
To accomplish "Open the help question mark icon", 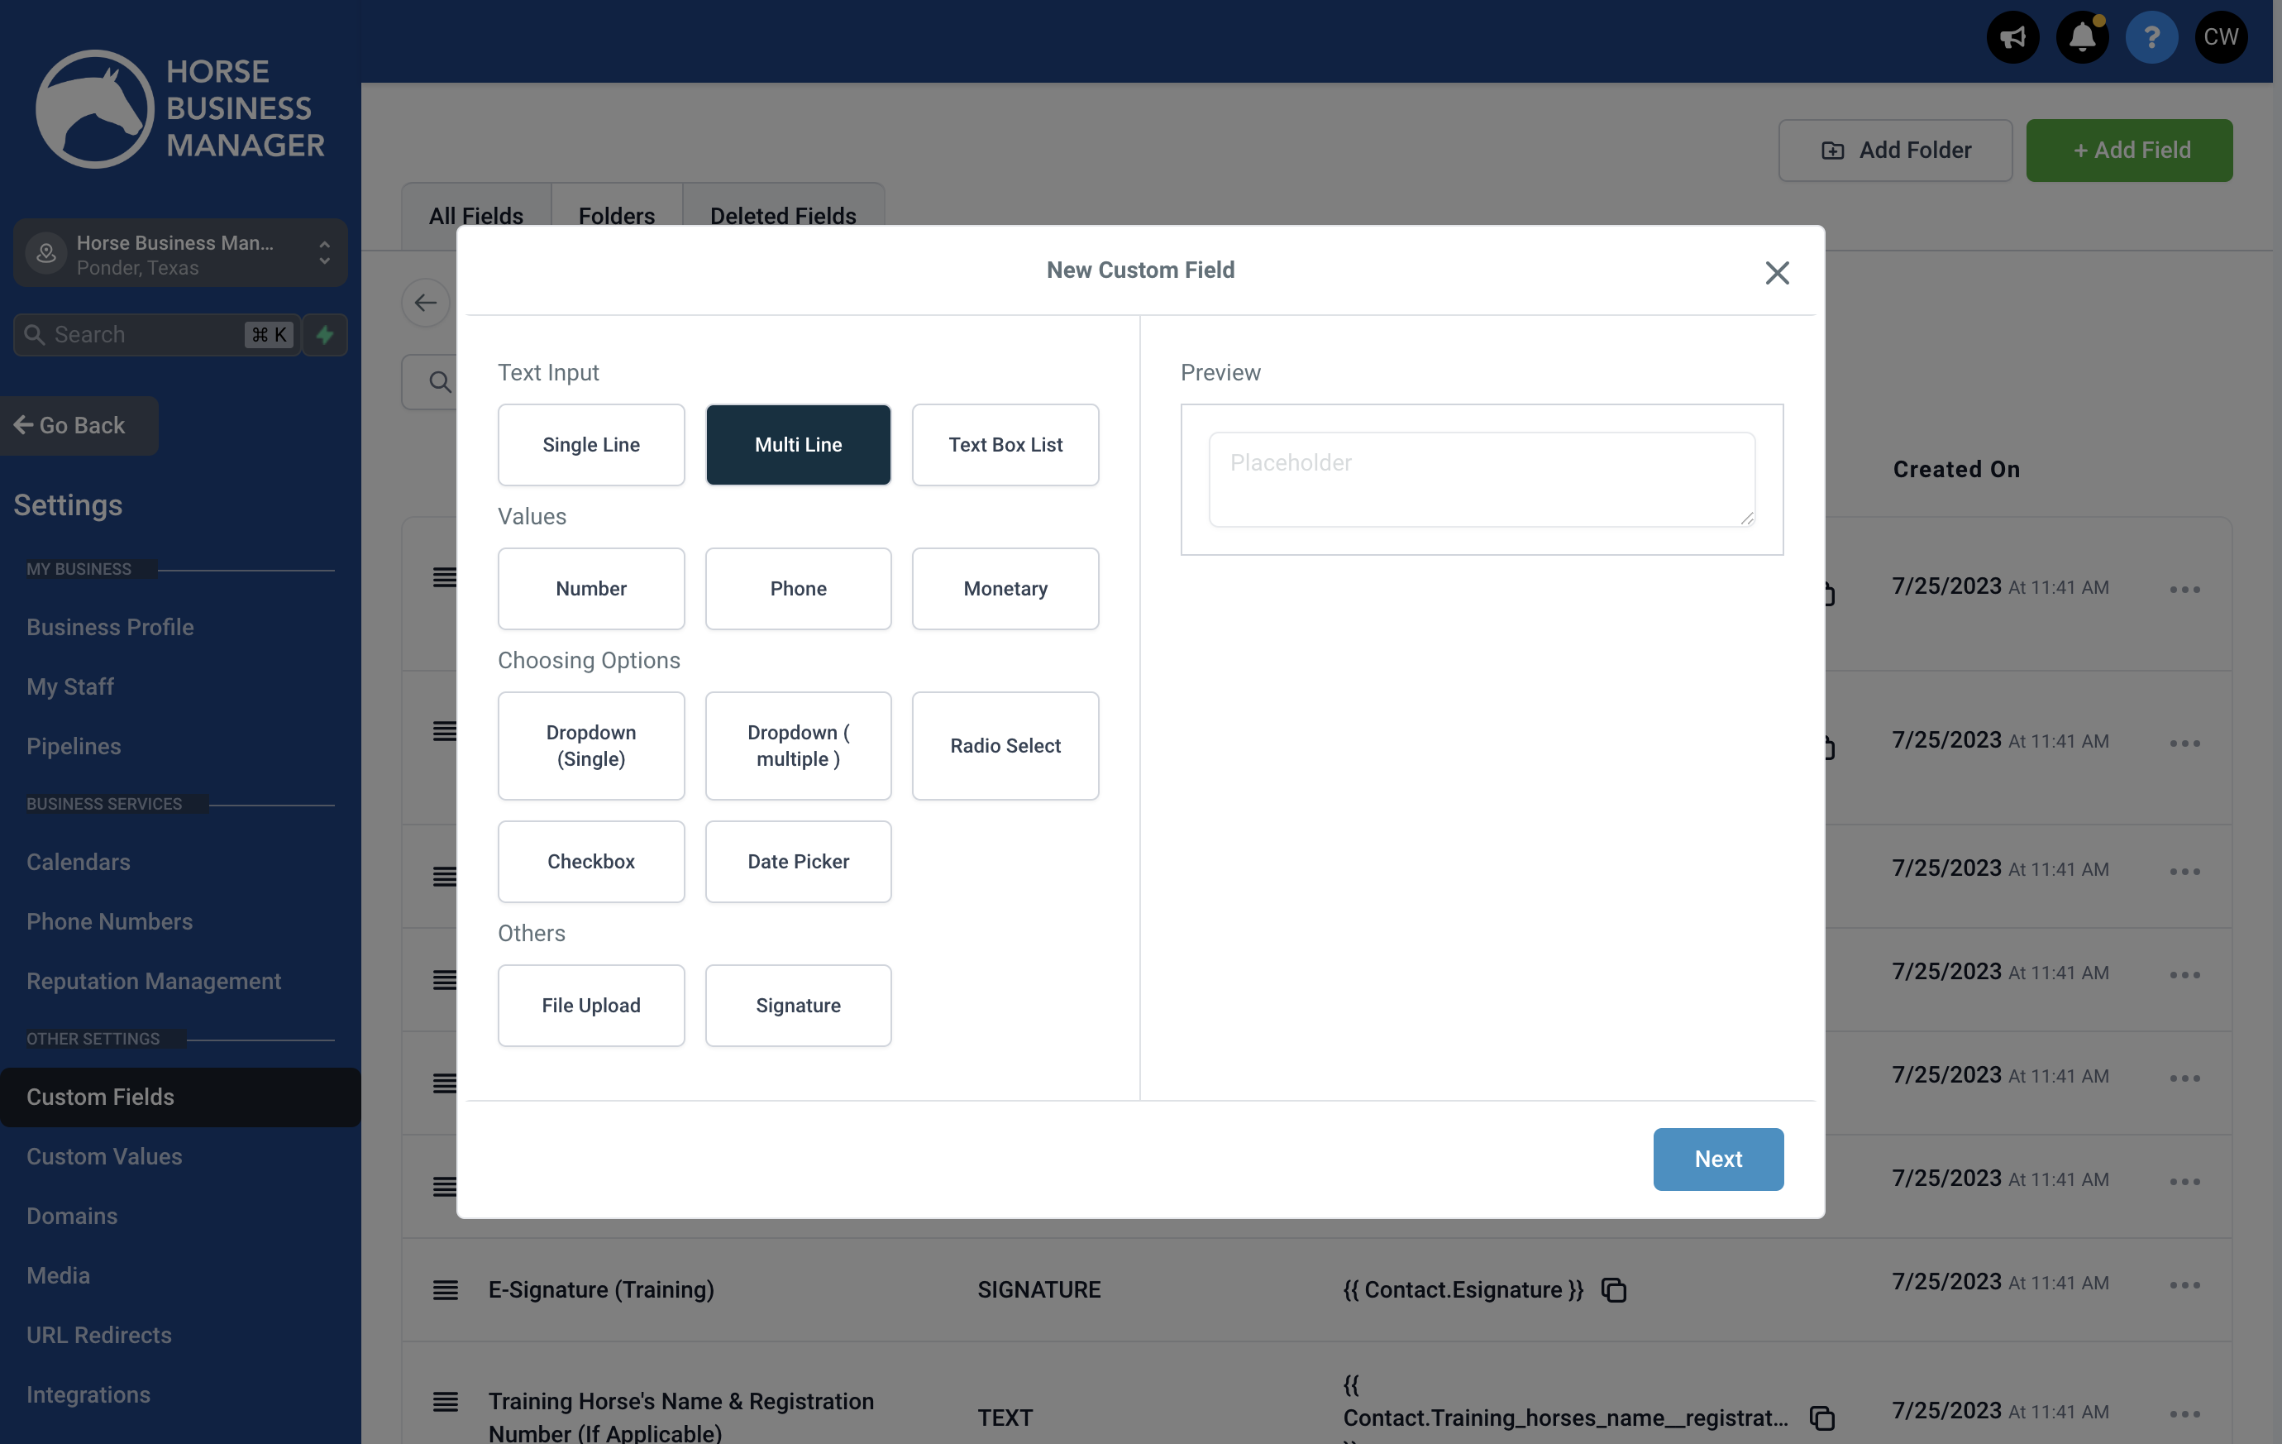I will [x=2151, y=37].
